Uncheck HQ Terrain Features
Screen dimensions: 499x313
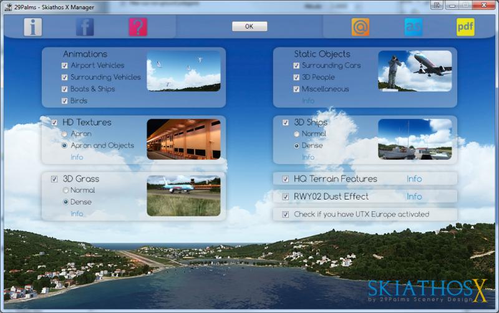coord(286,179)
